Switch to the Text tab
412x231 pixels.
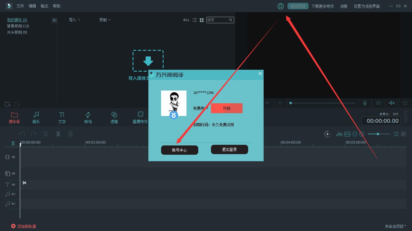pos(62,118)
